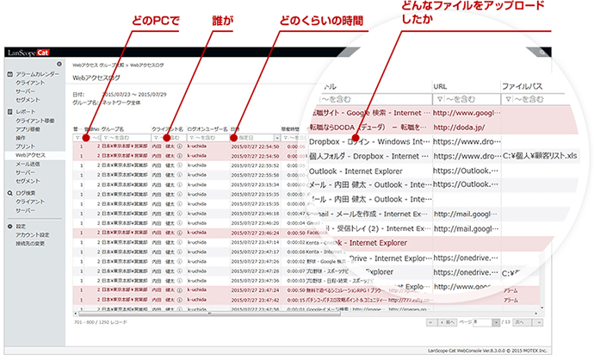Follow the Webアクセス グループ比較 breadcrumb link
The height and width of the screenshot is (361, 594).
98,65
